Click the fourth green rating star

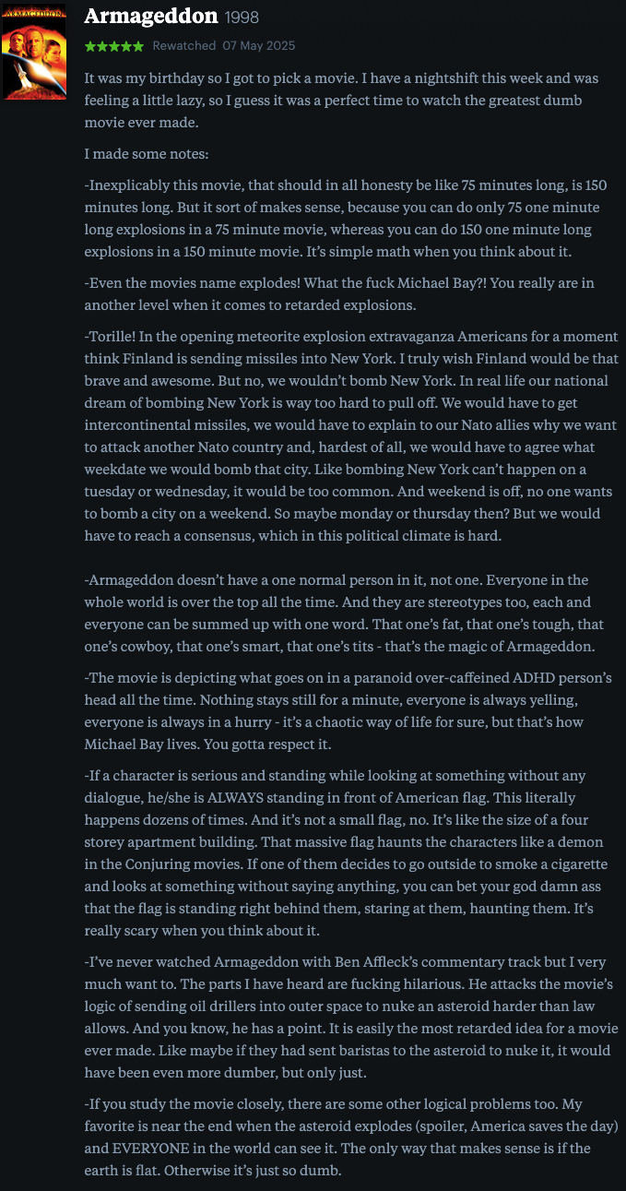click(x=125, y=46)
